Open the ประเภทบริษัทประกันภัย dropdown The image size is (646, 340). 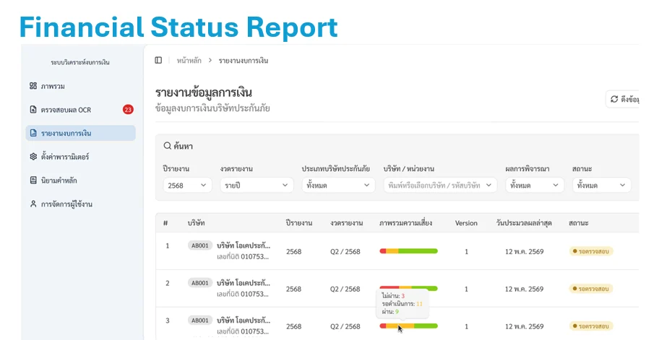(338, 186)
